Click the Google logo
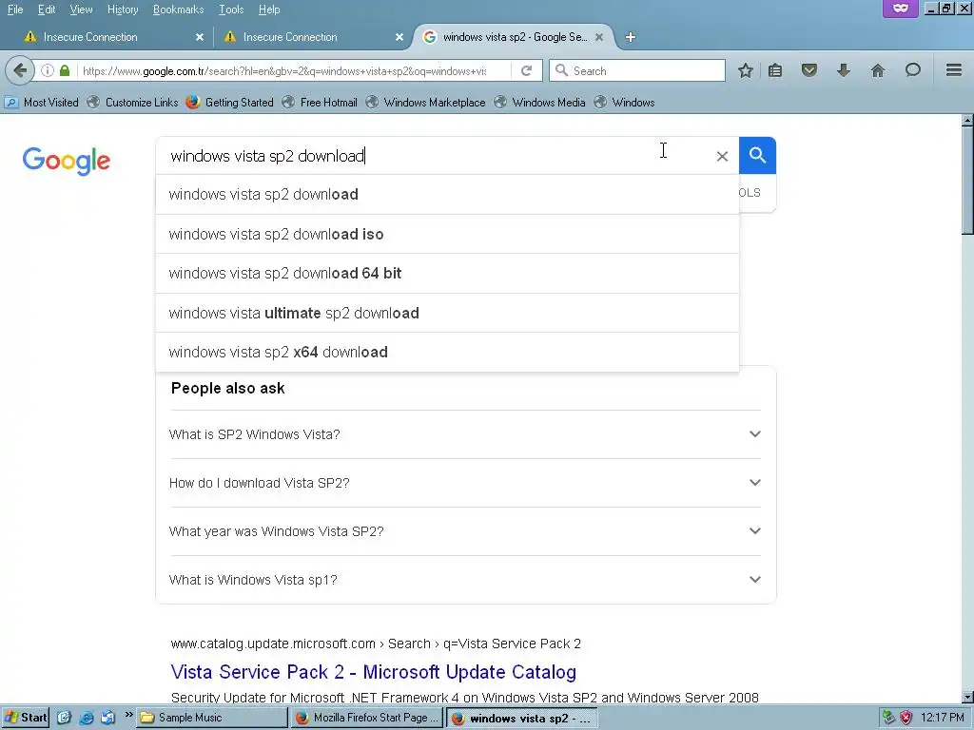Screen dimensions: 974x730 [67, 161]
